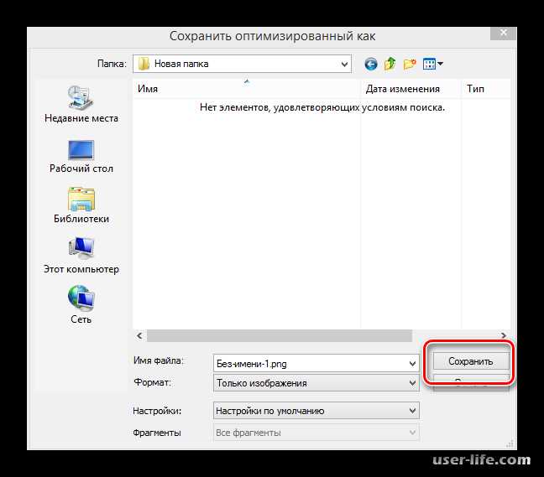Open Сеть network location
The image size is (544, 477).
click(81, 304)
